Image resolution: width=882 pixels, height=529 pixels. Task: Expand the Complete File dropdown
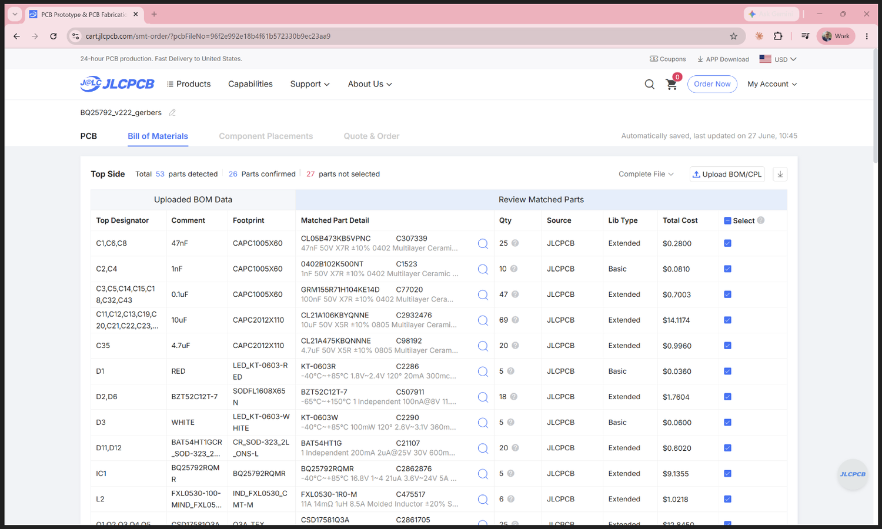[x=646, y=174]
